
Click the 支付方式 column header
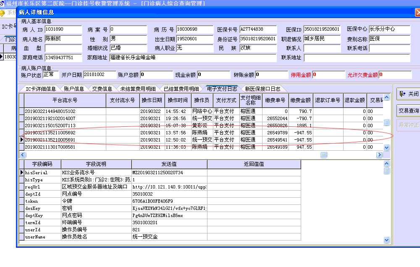[x=226, y=100]
